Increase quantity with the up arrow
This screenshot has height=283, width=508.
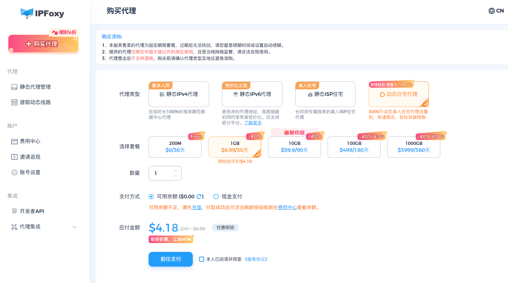pos(175,170)
